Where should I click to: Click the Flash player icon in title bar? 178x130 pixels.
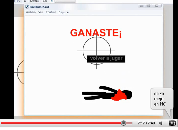(x=27, y=7)
